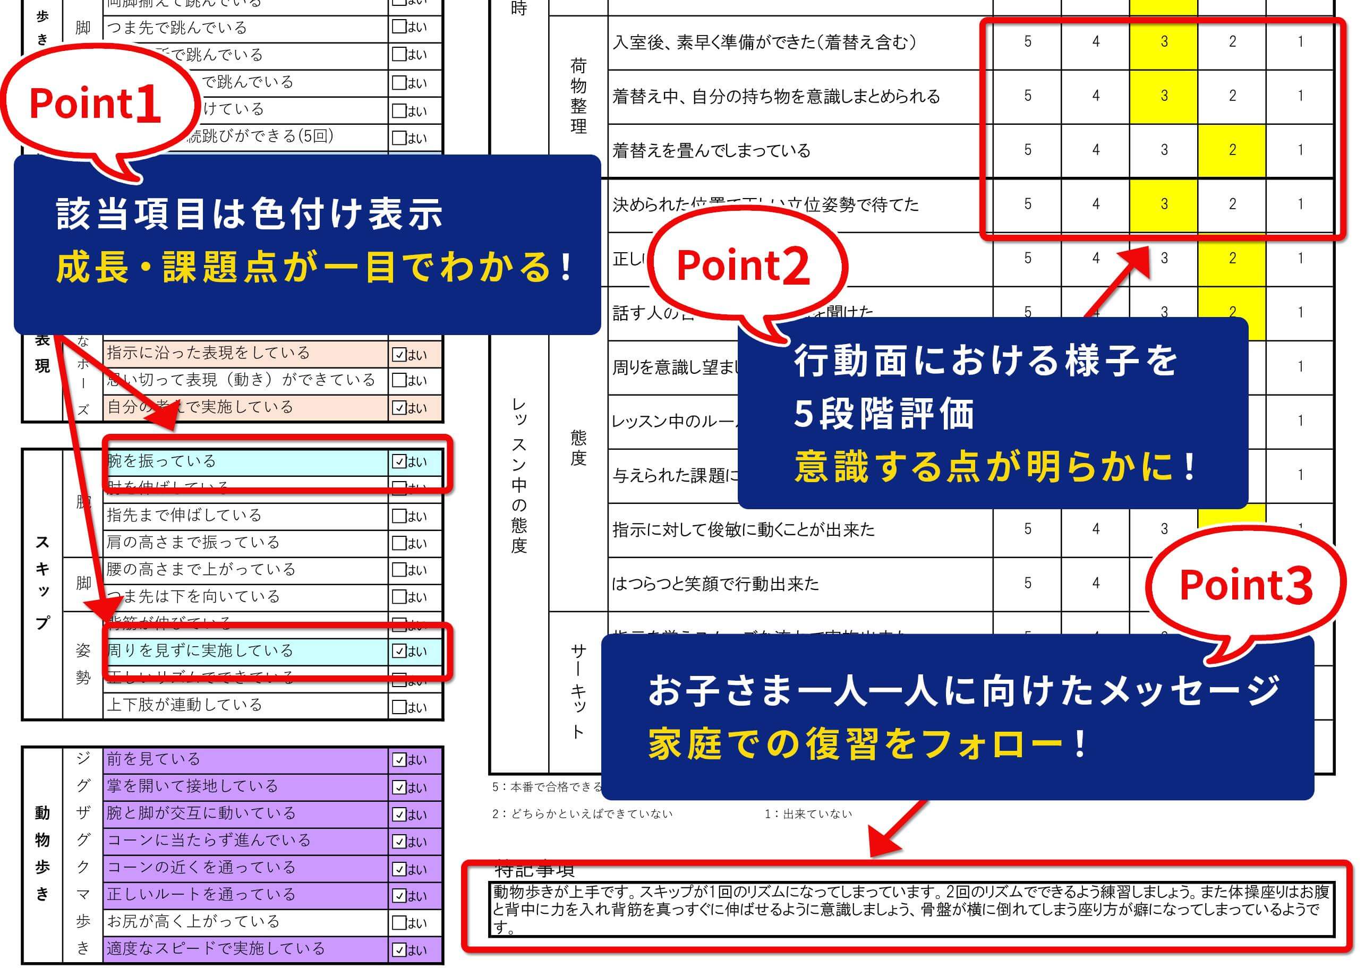Uncheck the コーンの近くを通っている checkbox

point(398,869)
